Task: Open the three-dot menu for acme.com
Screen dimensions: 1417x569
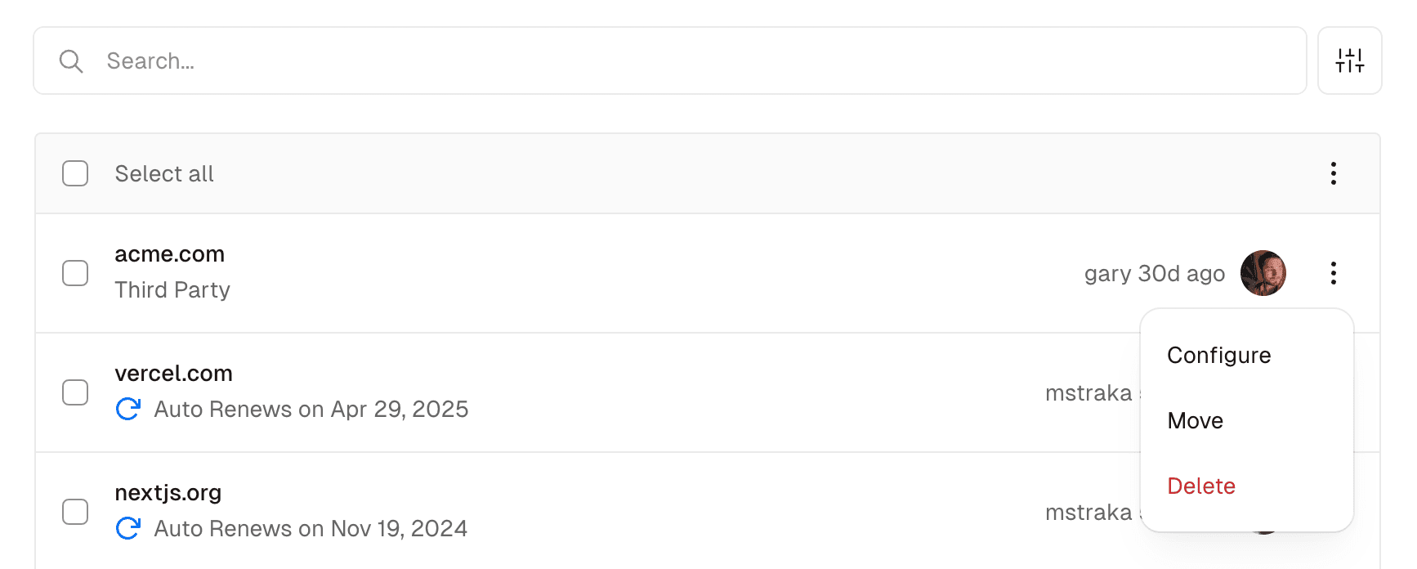Action: tap(1333, 273)
